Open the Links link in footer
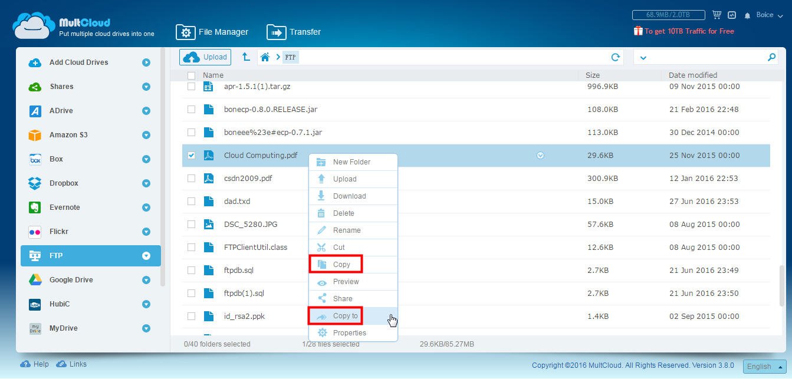792x379 pixels. coord(71,364)
